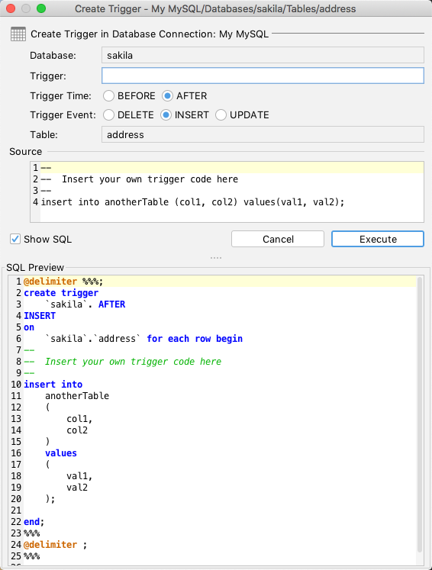Image resolution: width=432 pixels, height=570 pixels.
Task: Click the Cancel button
Action: click(x=278, y=239)
